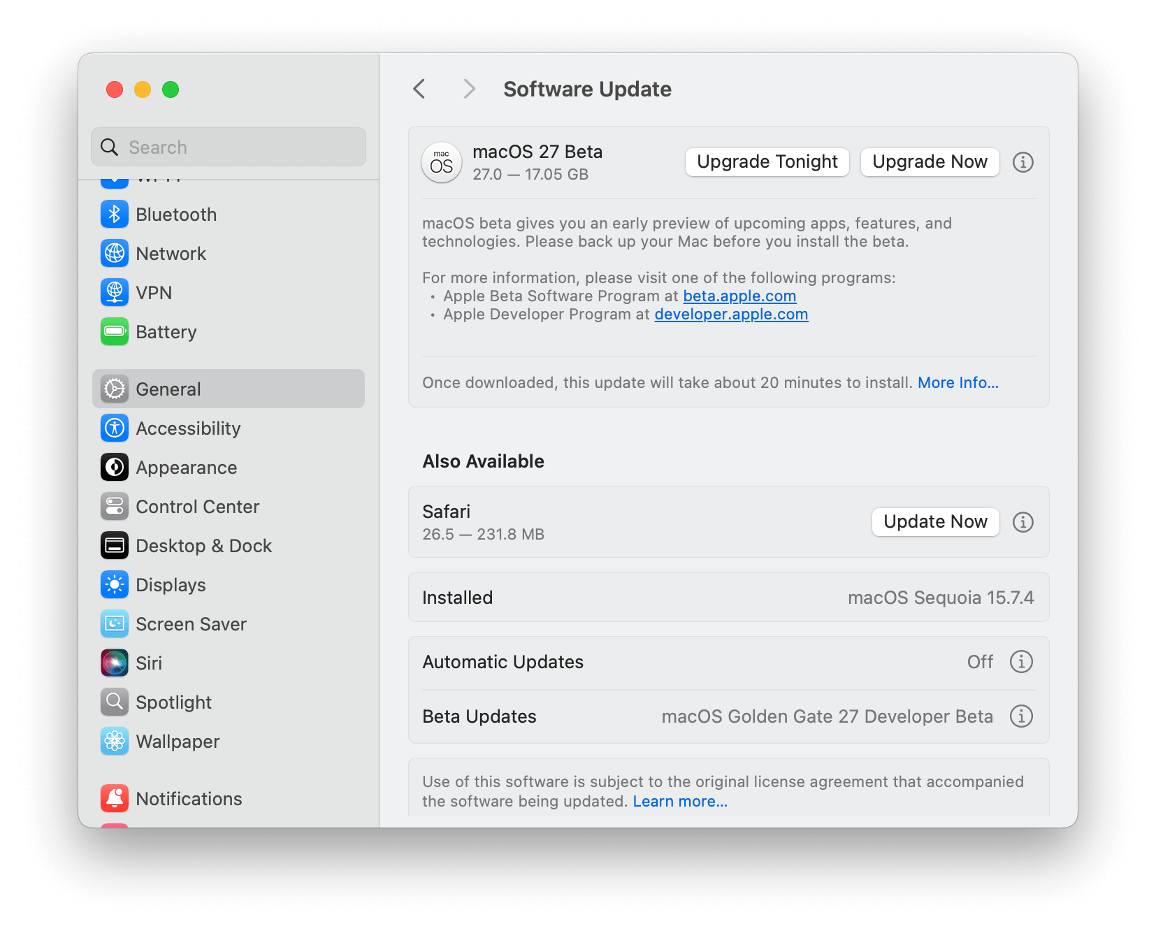
Task: Click into the Search field
Action: 229,147
